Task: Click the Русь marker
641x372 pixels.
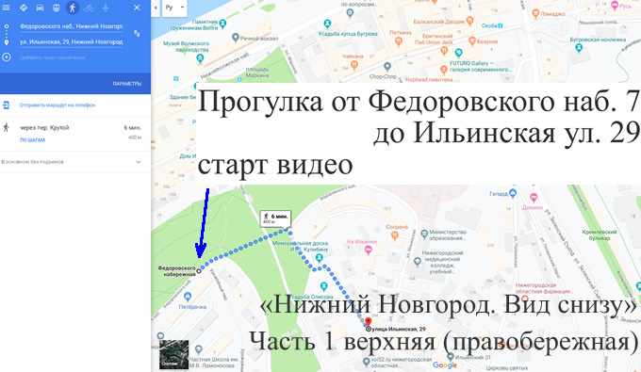Action: point(615,6)
